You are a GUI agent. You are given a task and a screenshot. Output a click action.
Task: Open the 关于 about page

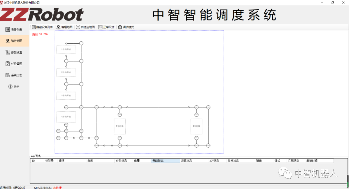(14, 87)
